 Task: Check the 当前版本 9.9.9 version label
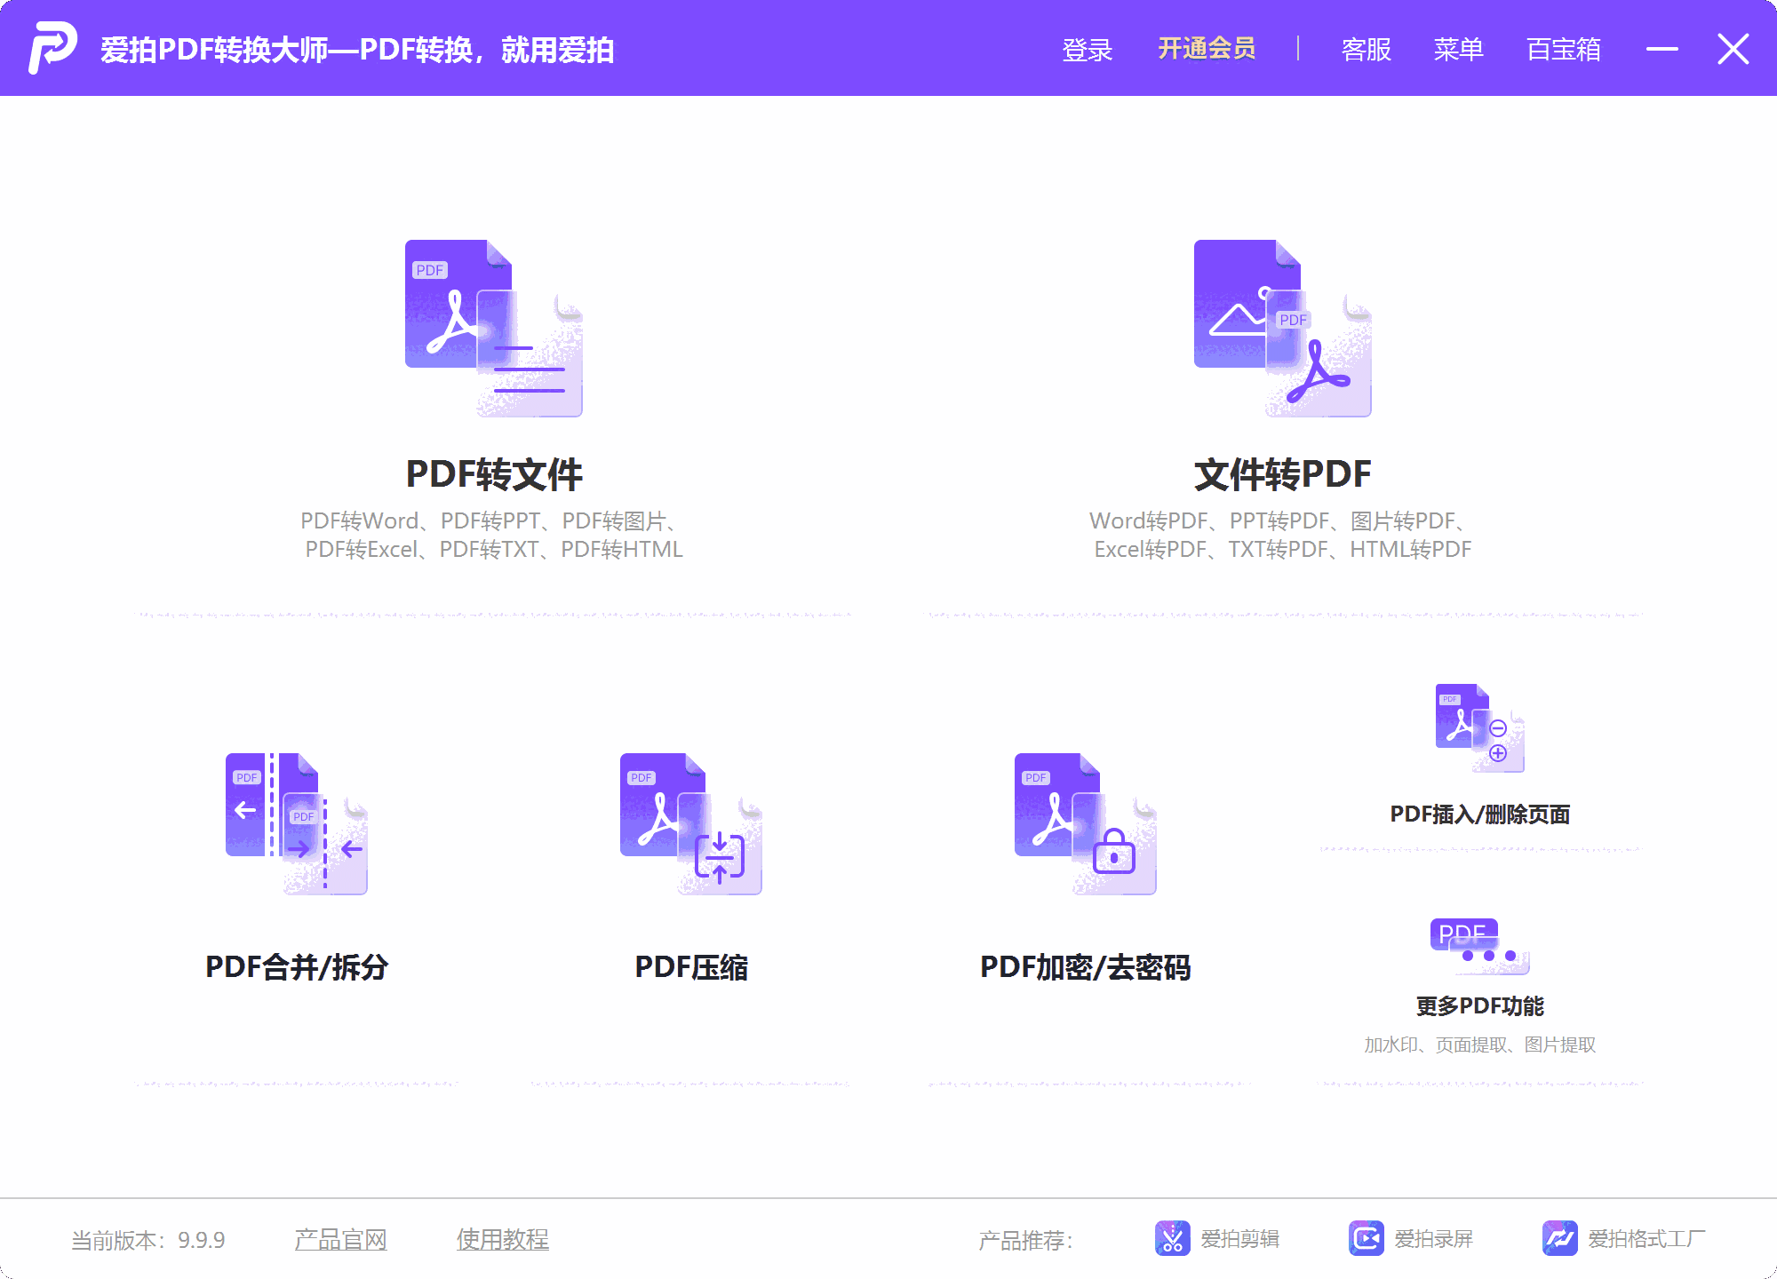click(147, 1239)
